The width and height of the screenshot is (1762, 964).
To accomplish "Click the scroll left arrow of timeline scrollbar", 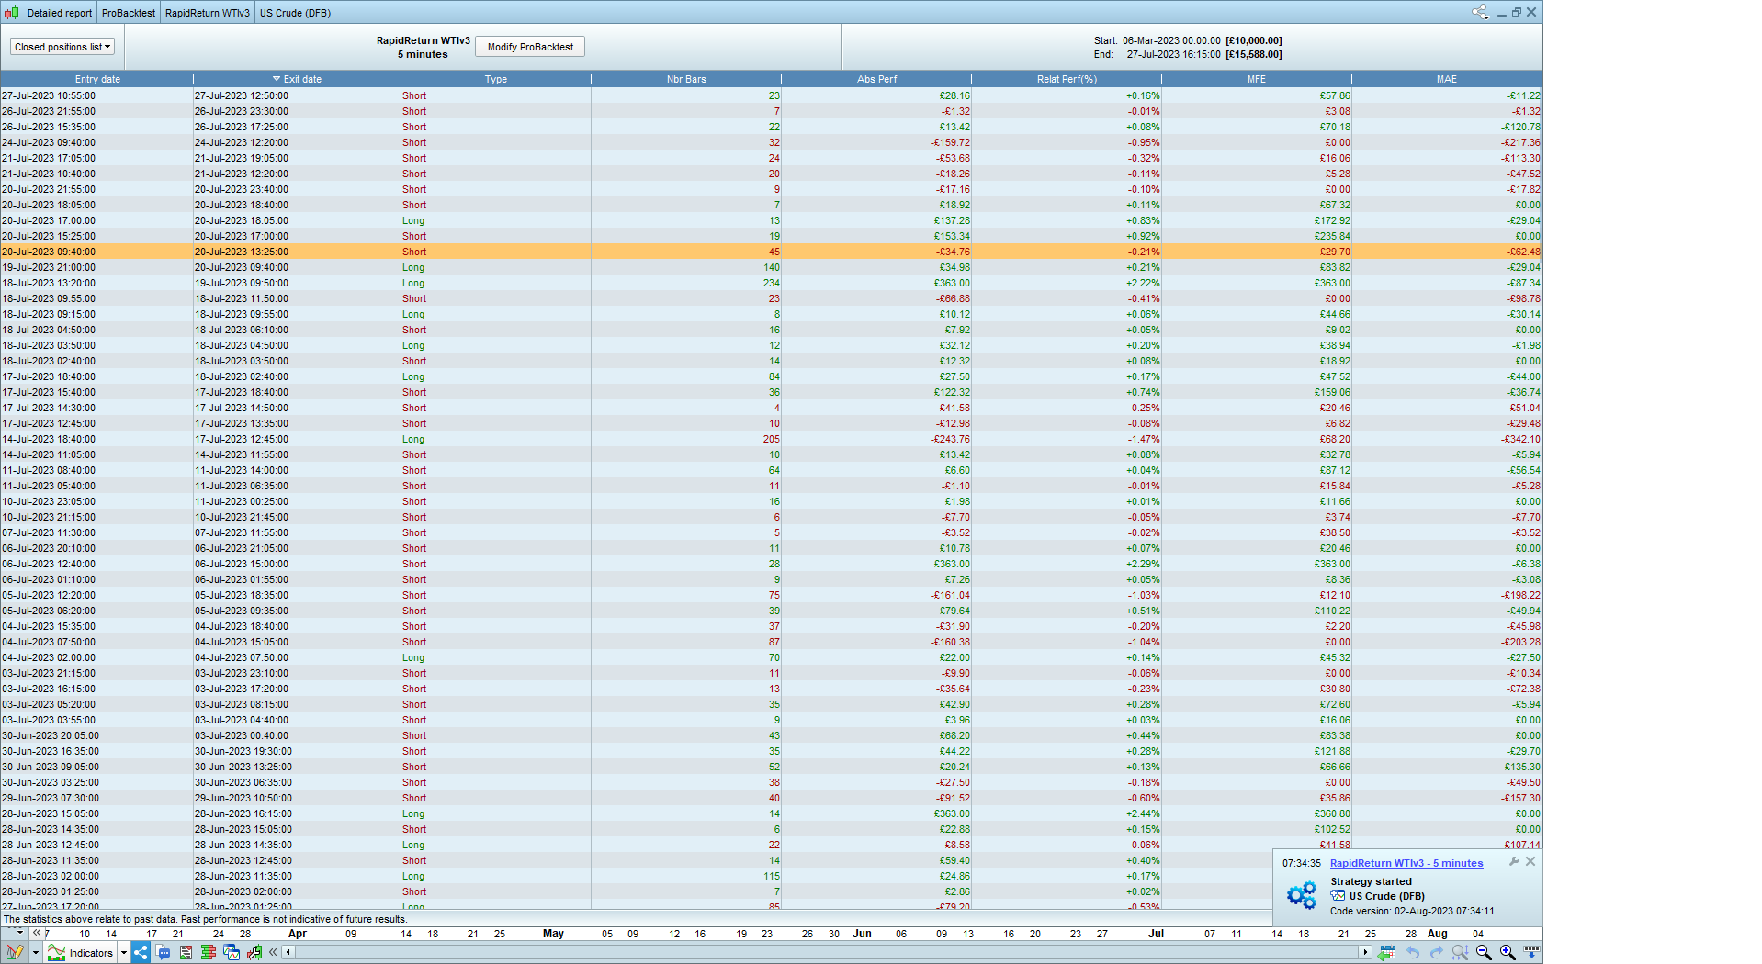I will pos(288,952).
